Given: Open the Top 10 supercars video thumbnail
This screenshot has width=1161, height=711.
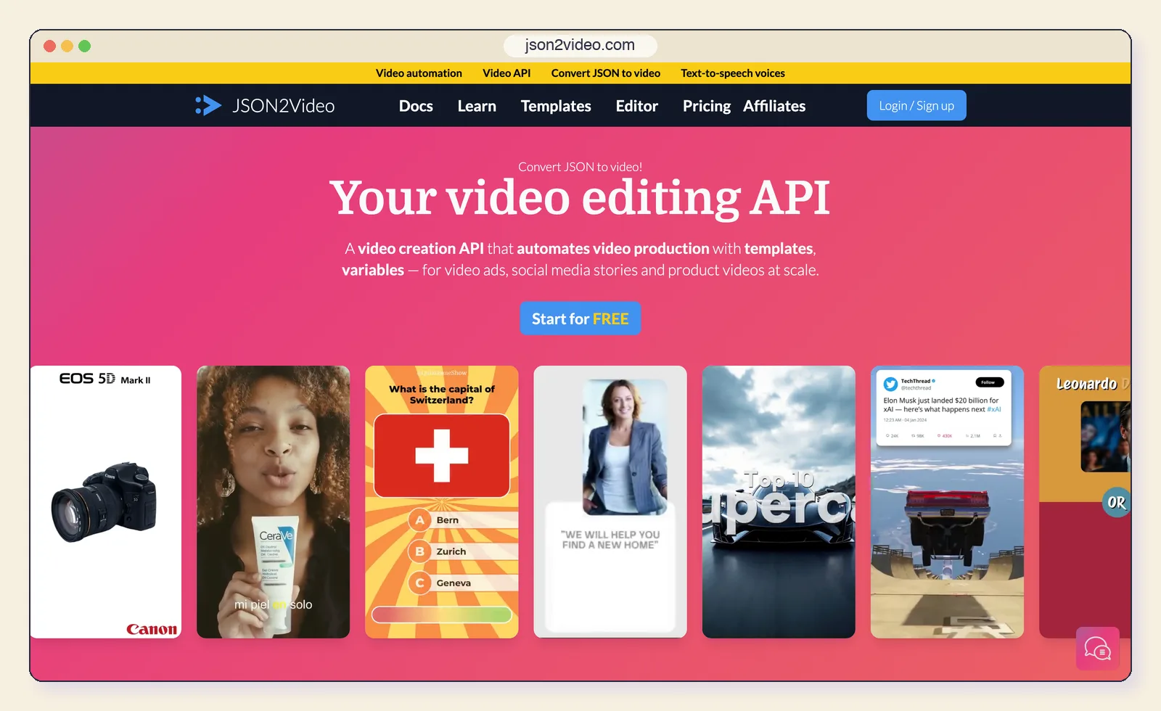Looking at the screenshot, I should [779, 502].
